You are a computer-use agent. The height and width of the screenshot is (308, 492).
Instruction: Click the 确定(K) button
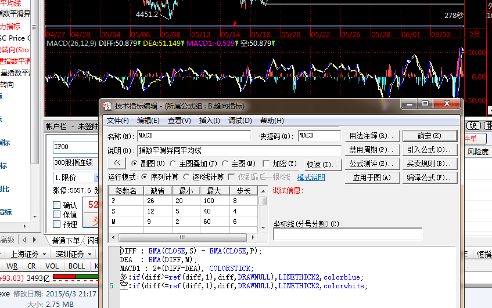point(429,136)
